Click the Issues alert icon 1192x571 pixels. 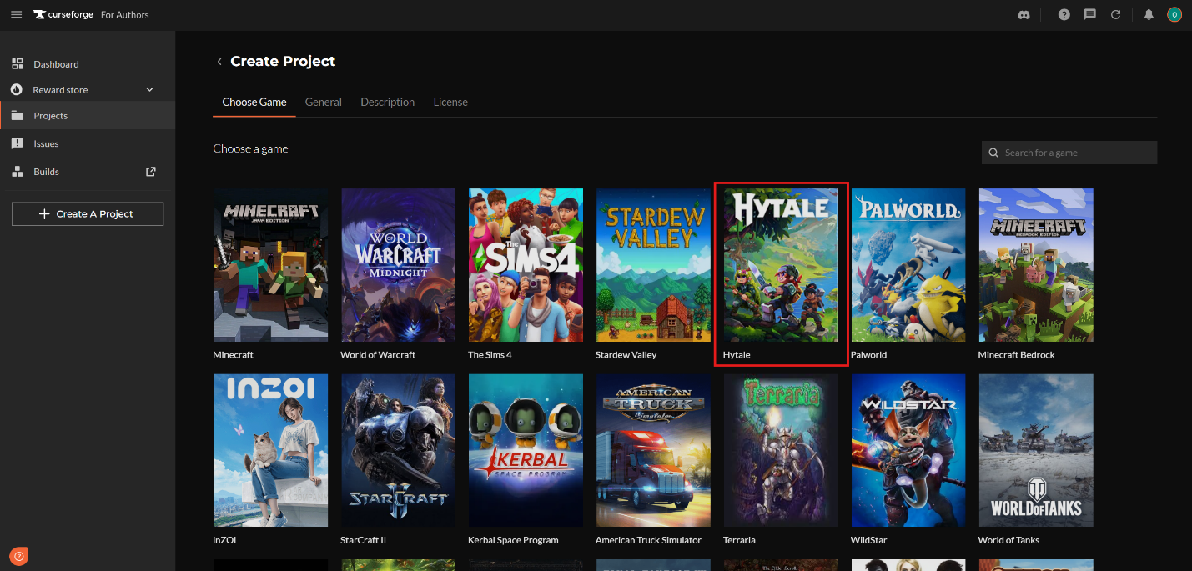(18, 143)
